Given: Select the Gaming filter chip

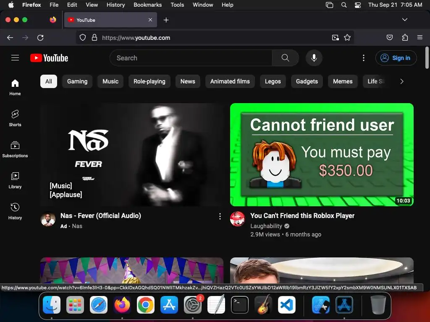Looking at the screenshot, I should (77, 81).
